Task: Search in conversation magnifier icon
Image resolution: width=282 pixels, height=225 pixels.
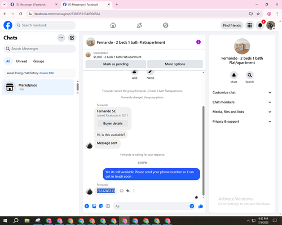Action: (250, 75)
